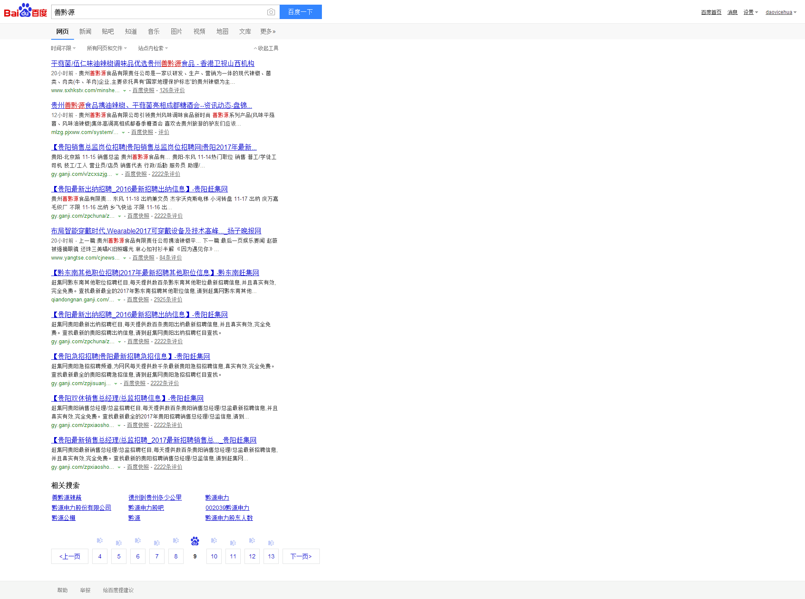Viewport: 805px width, 599px height.
Task: Switch to the 图片 tab
Action: coord(176,31)
